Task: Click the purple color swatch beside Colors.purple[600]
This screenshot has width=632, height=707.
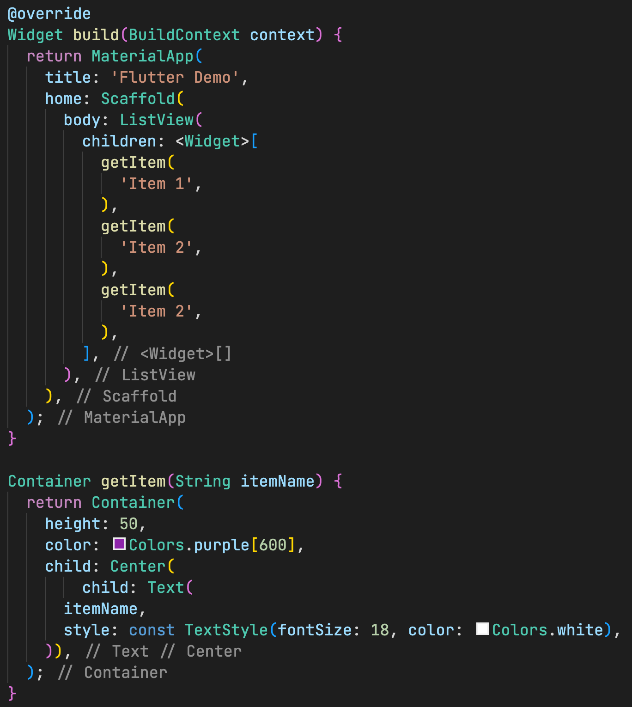Action: (119, 544)
